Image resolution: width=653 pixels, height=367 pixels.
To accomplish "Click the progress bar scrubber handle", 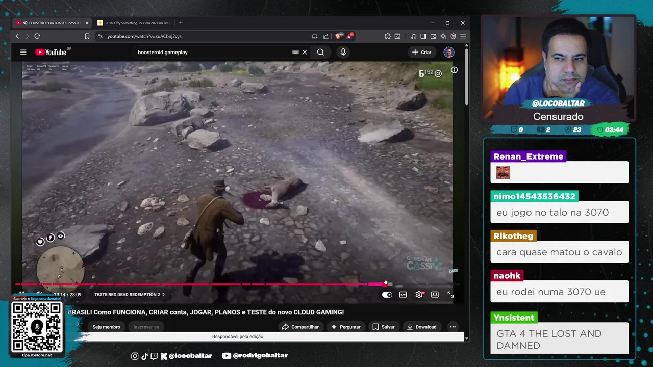I will (x=385, y=284).
